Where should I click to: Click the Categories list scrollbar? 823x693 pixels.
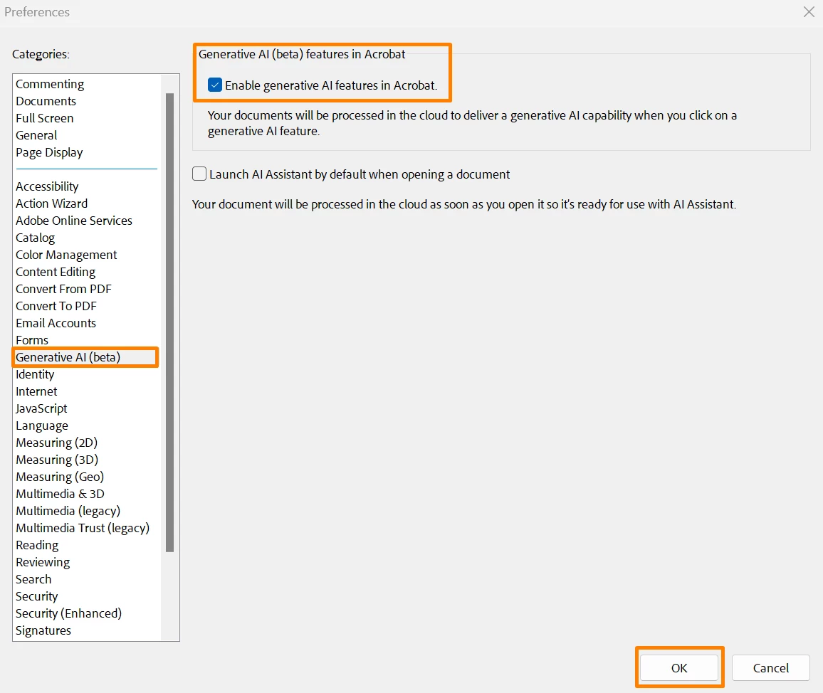169,322
